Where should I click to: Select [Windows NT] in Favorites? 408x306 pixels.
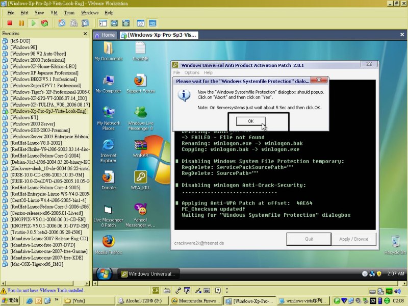coord(24,117)
